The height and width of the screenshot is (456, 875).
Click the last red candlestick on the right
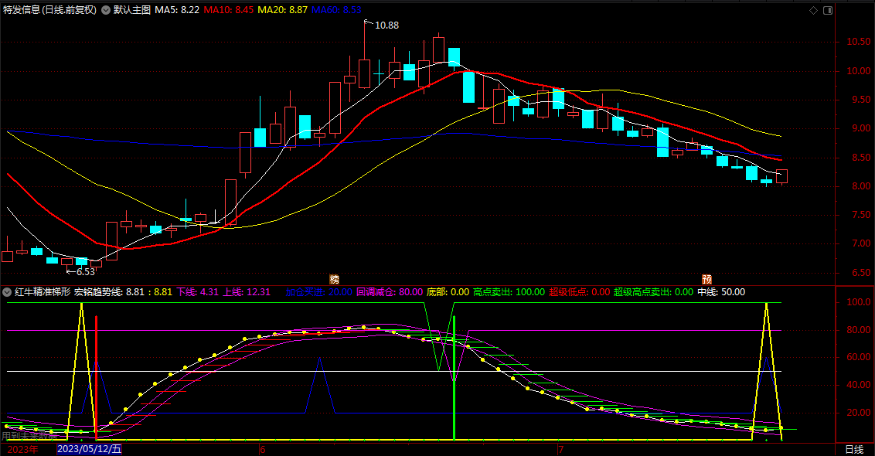click(x=781, y=176)
